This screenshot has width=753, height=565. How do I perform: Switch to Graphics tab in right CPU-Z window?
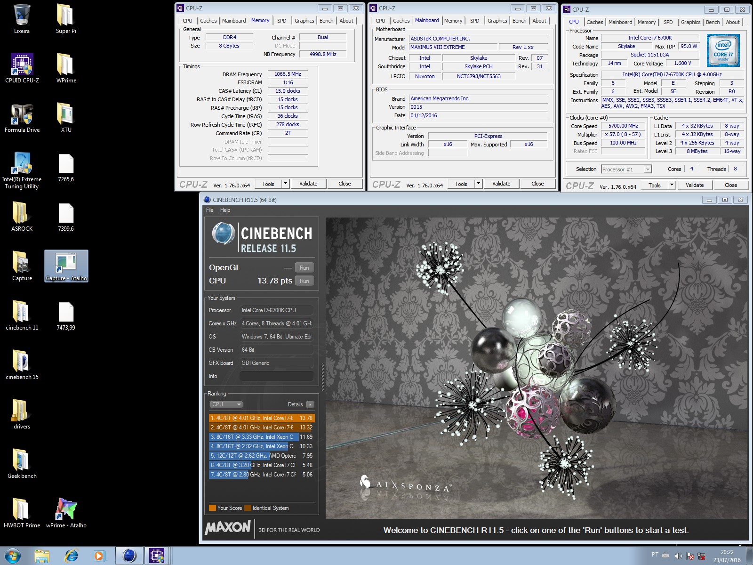(x=690, y=22)
